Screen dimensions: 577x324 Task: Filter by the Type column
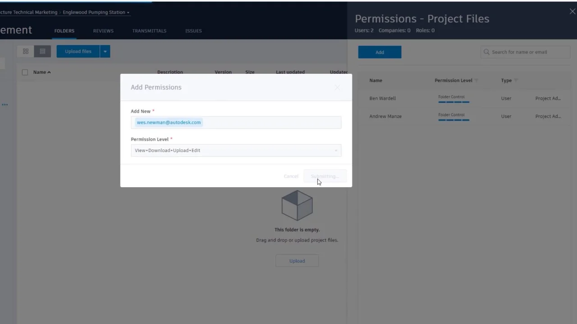click(x=516, y=81)
